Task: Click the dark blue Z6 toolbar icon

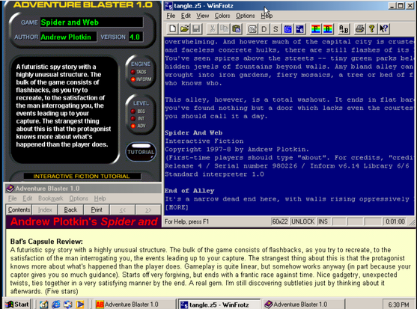Action: 299,28
